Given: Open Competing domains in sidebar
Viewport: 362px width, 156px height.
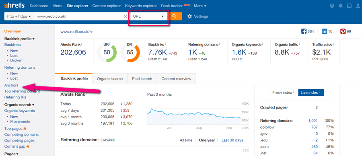Looking at the screenshot, I should tap(21, 134).
